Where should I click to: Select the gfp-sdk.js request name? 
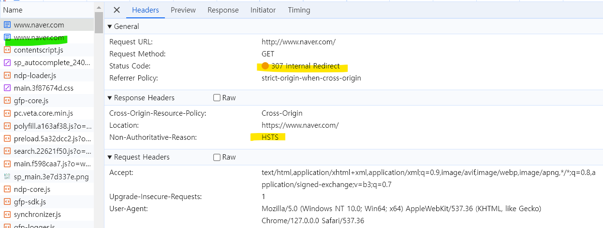[x=30, y=202]
